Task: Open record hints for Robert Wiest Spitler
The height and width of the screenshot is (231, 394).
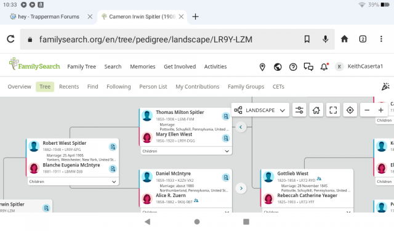Action: pos(113,147)
